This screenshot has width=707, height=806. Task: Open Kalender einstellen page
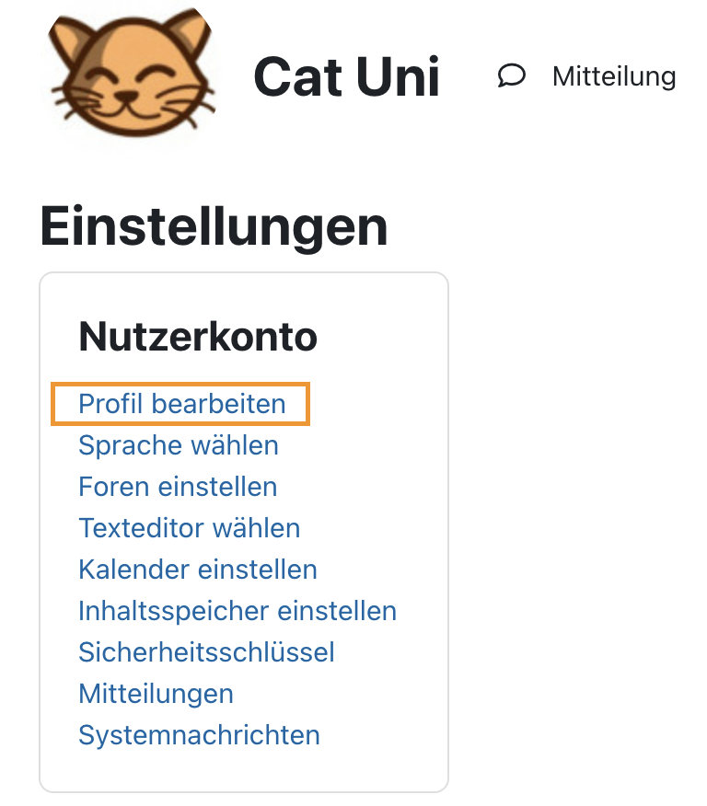click(198, 570)
